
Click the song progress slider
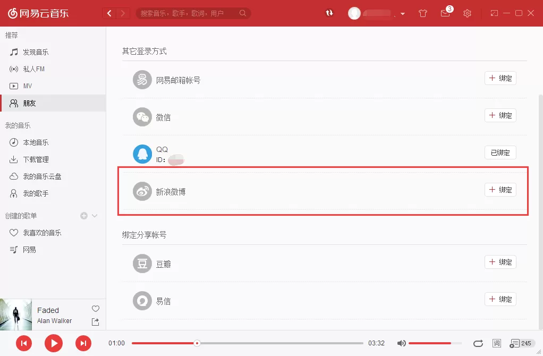[248, 343]
